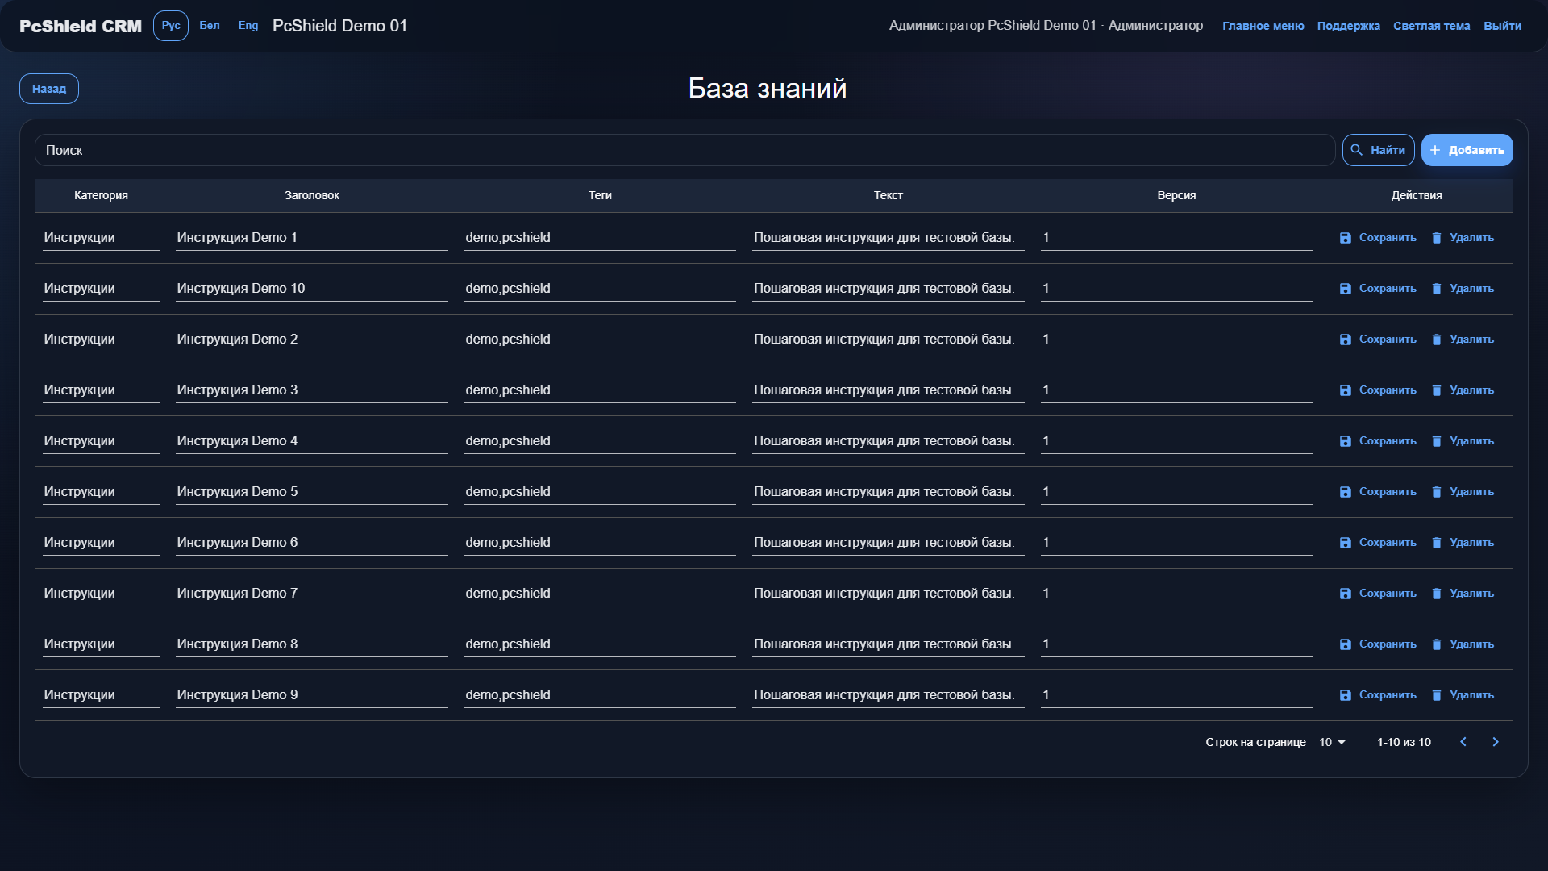The height and width of the screenshot is (871, 1548).
Task: Focus the Поиск search field
Action: click(685, 150)
